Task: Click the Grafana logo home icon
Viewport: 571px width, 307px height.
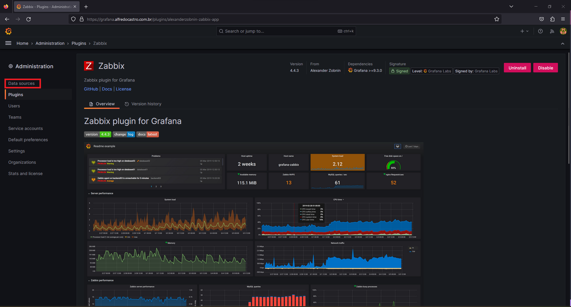Action: tap(8, 31)
